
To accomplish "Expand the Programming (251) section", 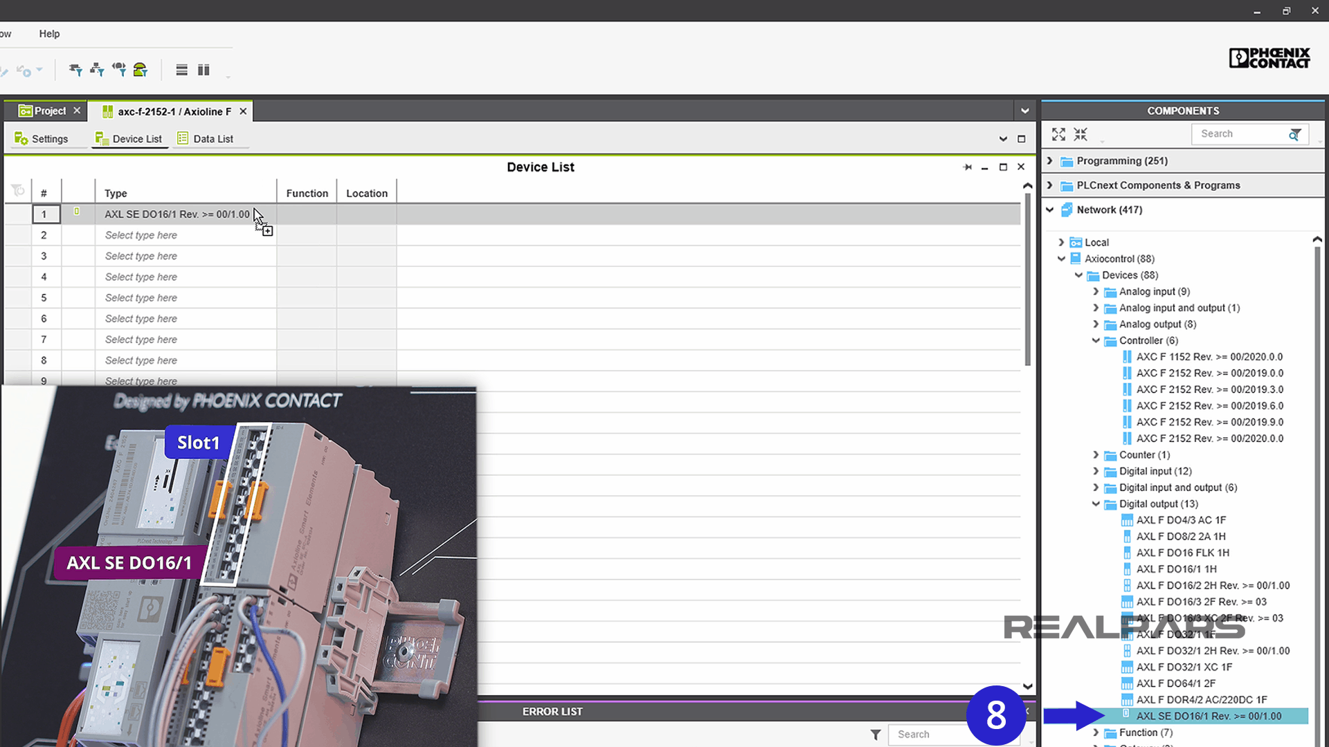I will click(x=1050, y=160).
